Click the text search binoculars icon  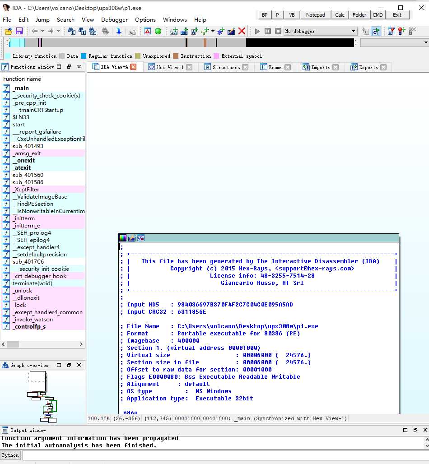(82, 31)
